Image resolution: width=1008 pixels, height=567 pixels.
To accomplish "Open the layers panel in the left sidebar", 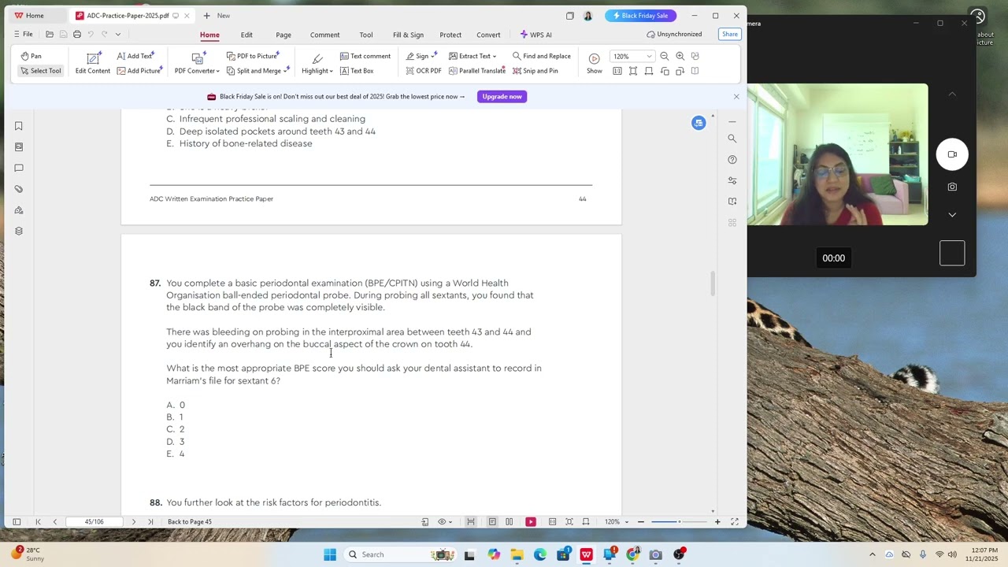I will point(19,231).
